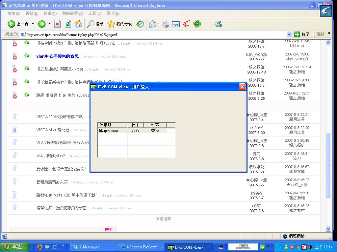
Task: Open the 工具 menu
Action: click(95, 13)
